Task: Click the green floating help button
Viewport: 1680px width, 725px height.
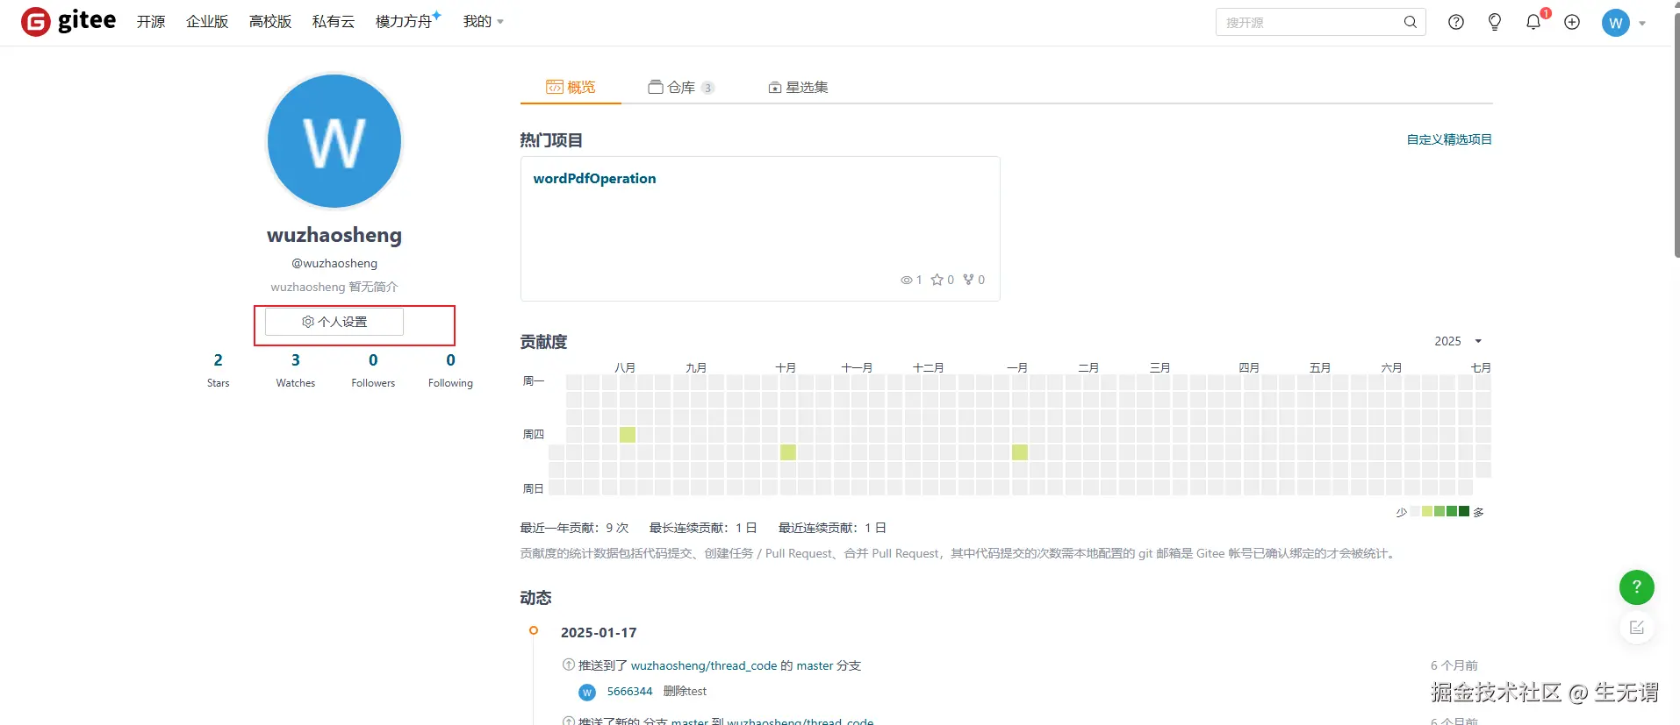Action: [x=1636, y=586]
